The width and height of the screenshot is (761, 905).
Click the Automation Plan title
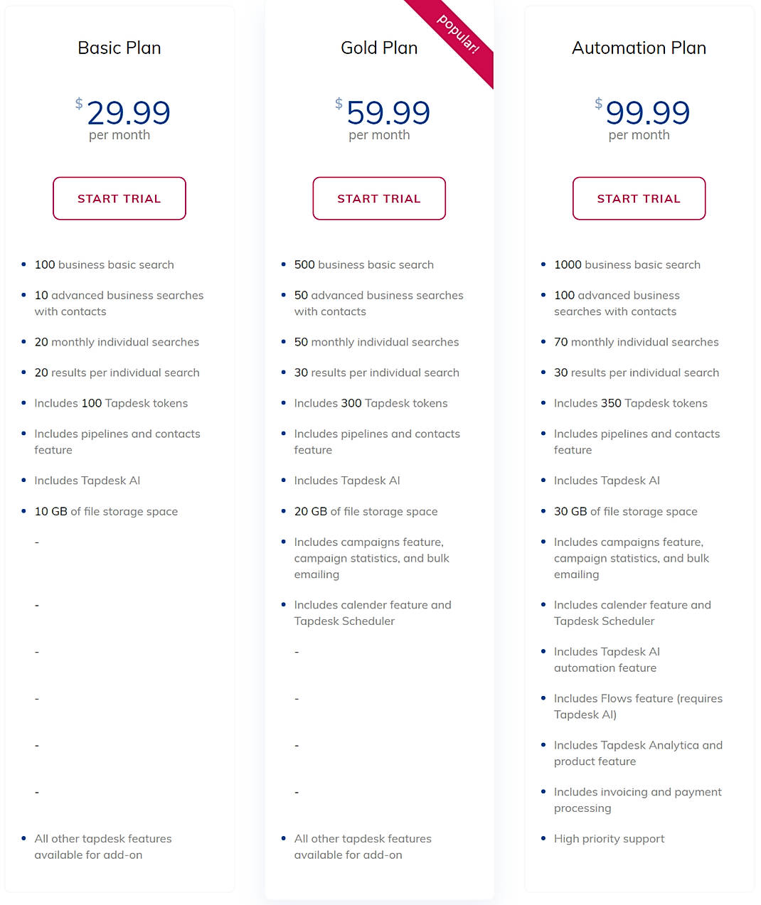click(x=638, y=48)
